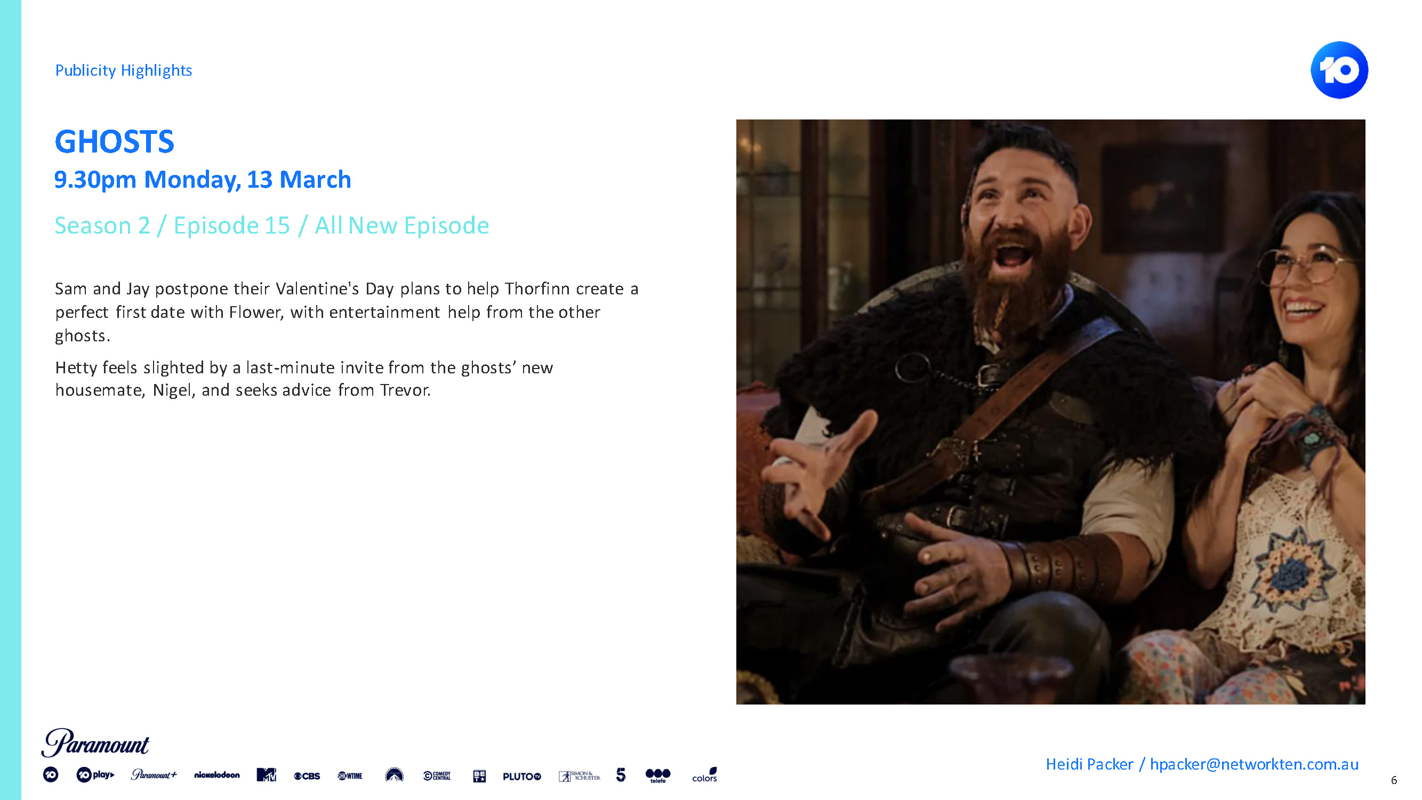This screenshot has height=800, width=1422.
Task: Click the Ghosts episode photo
Action: pos(1050,412)
